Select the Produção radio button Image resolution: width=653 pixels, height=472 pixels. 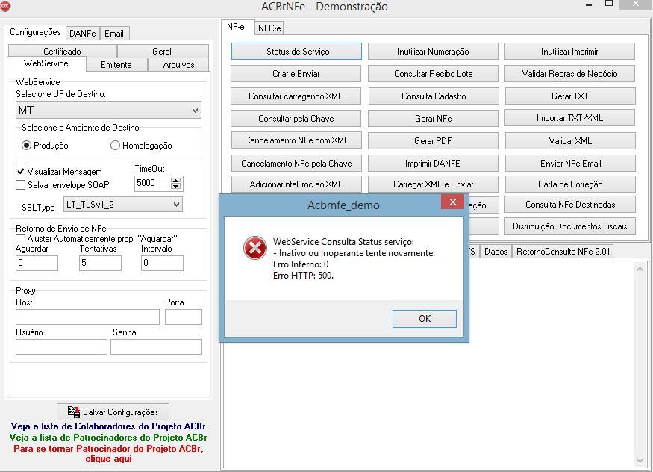[27, 146]
